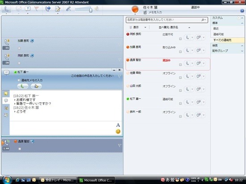Click the microphone icon in toolbar
Viewport: 246px width, 184px height.
pyautogui.click(x=68, y=9)
